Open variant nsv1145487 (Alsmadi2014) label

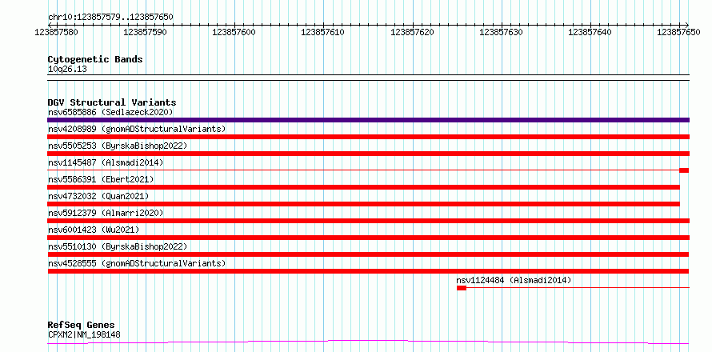click(x=106, y=162)
